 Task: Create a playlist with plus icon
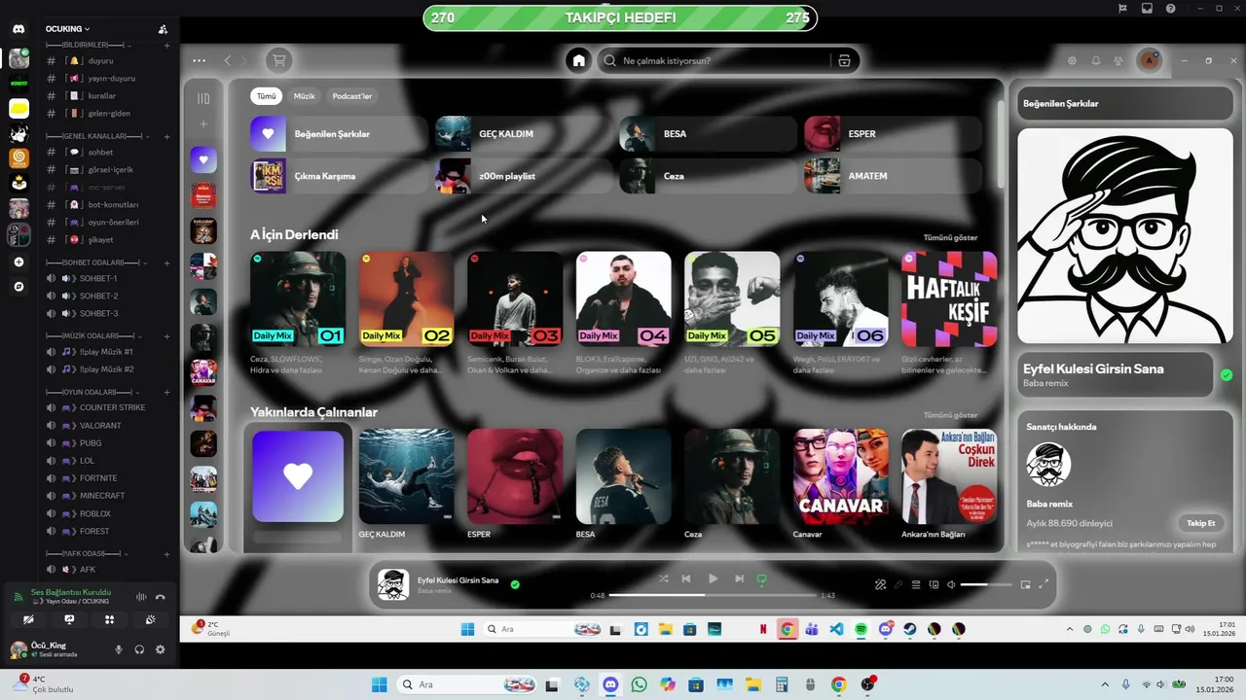click(x=203, y=124)
